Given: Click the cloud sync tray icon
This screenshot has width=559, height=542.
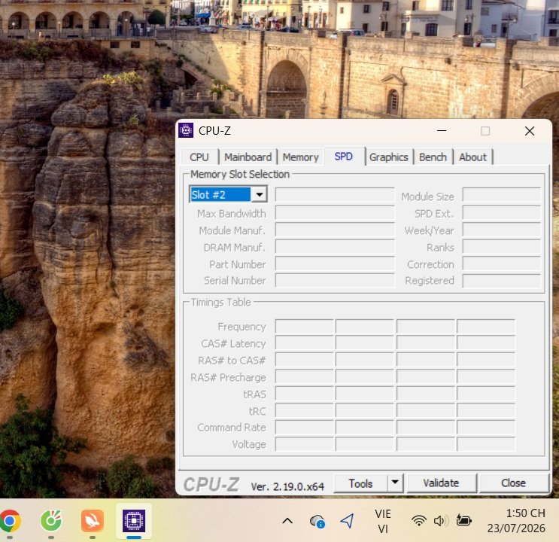Looking at the screenshot, I should click(317, 522).
